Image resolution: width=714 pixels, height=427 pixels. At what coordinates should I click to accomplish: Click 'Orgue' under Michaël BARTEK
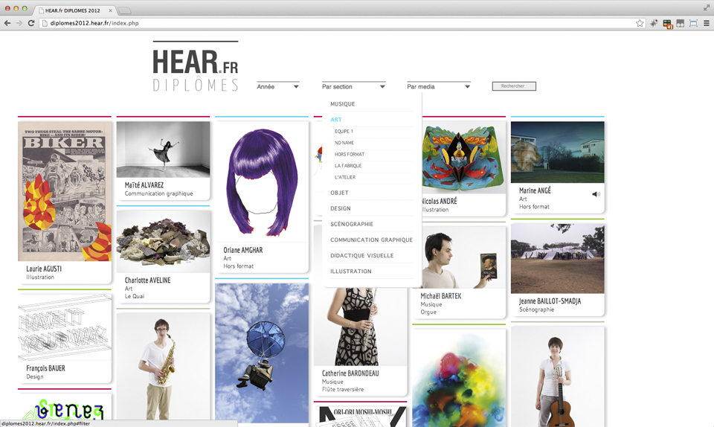[428, 312]
